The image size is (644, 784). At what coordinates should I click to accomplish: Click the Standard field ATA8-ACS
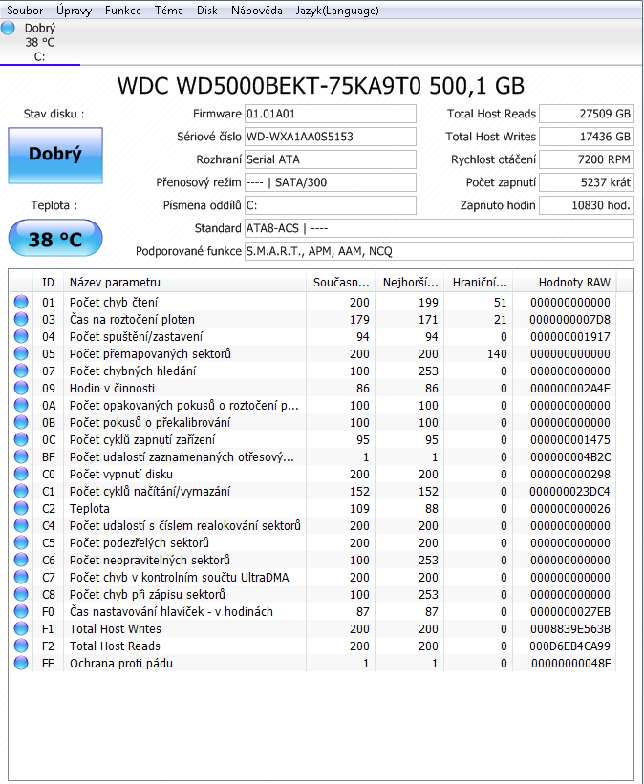[x=439, y=228]
